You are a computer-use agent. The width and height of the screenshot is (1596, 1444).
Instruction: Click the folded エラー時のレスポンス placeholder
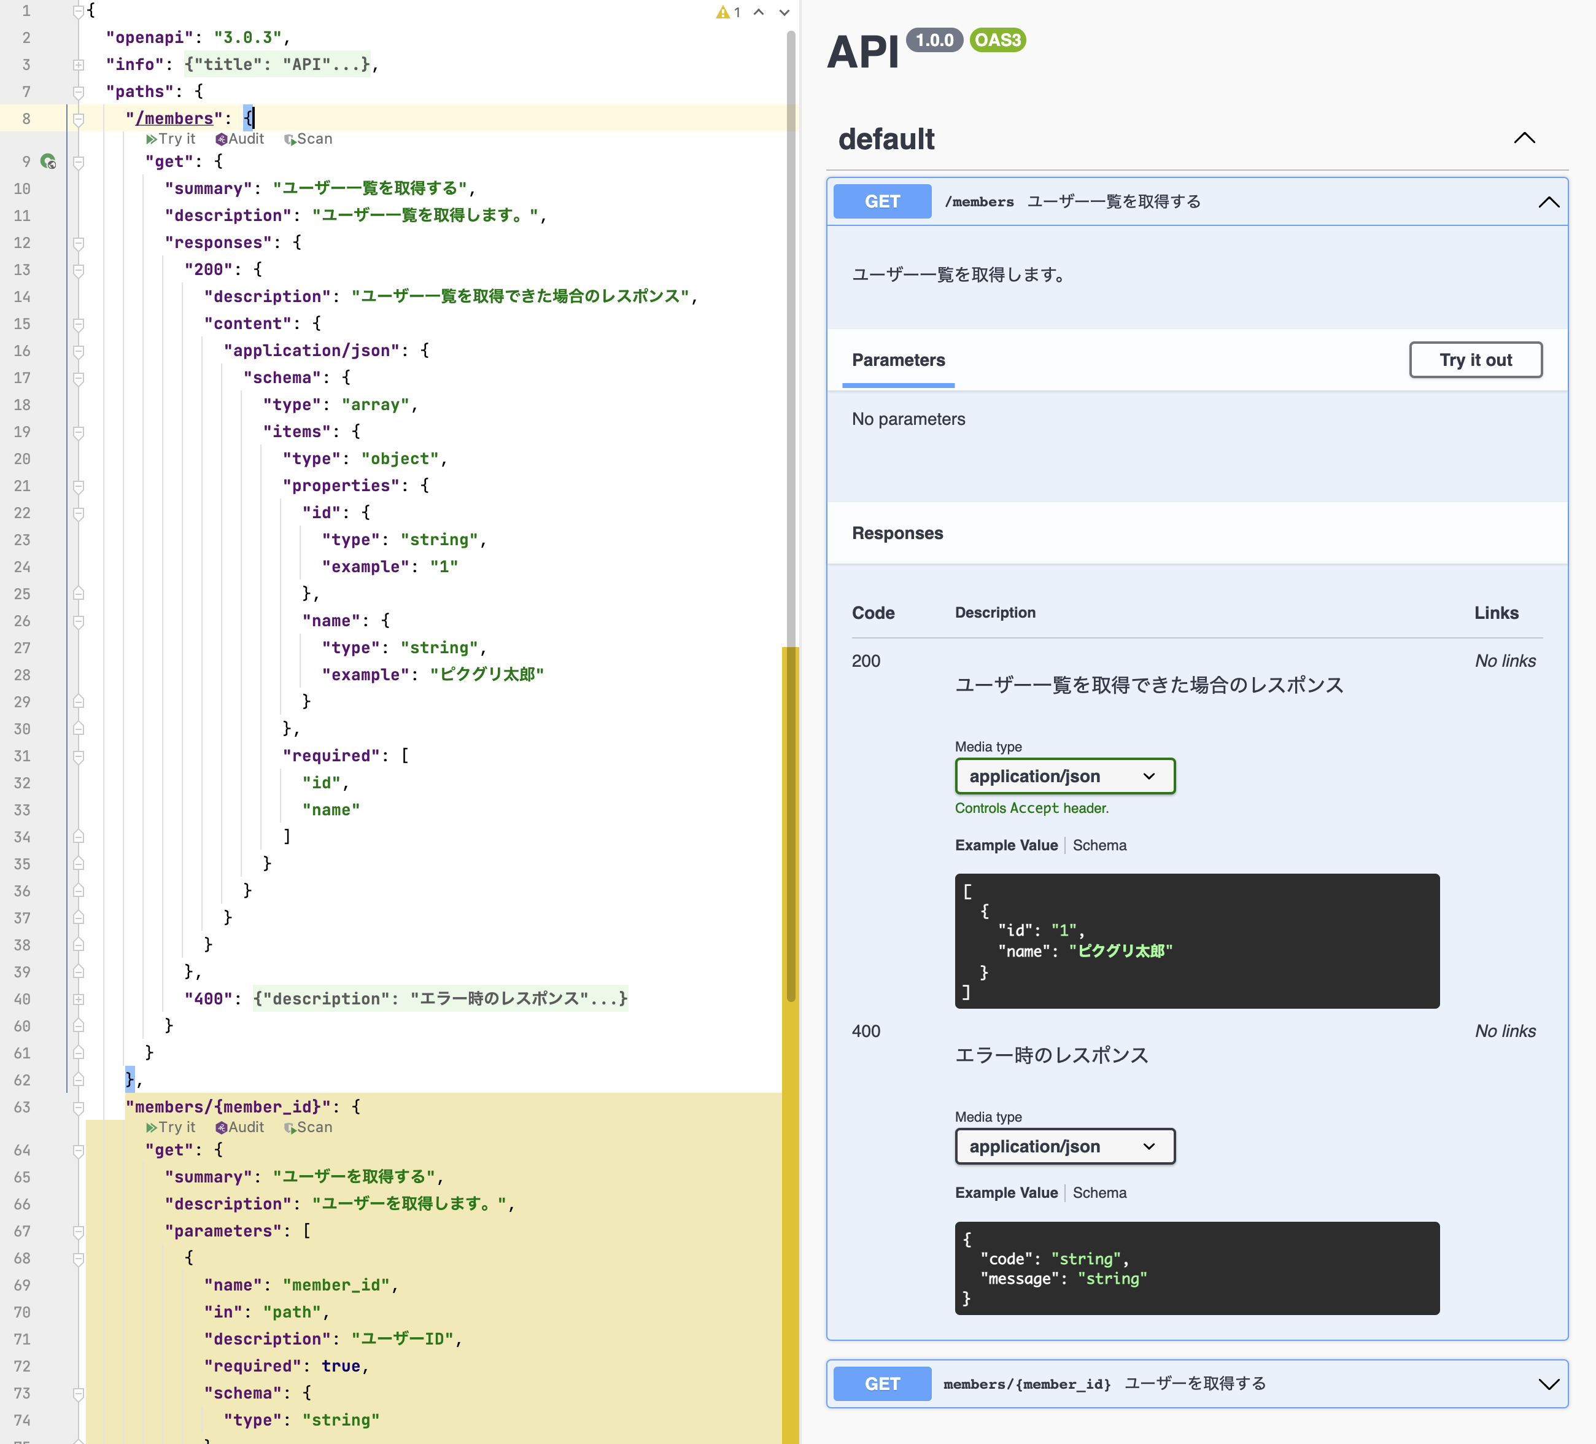tap(440, 999)
